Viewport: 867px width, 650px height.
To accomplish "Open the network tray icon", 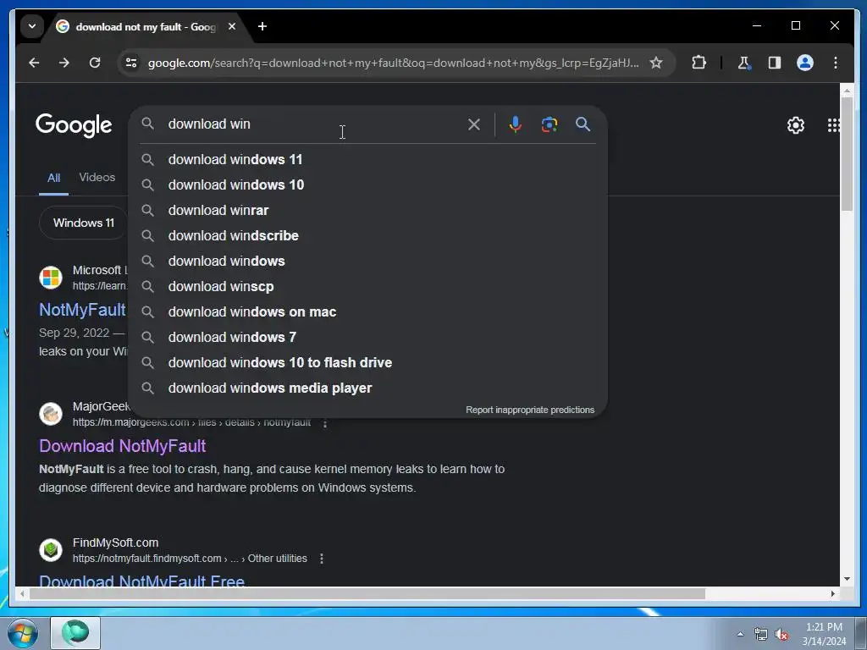I will 761,634.
